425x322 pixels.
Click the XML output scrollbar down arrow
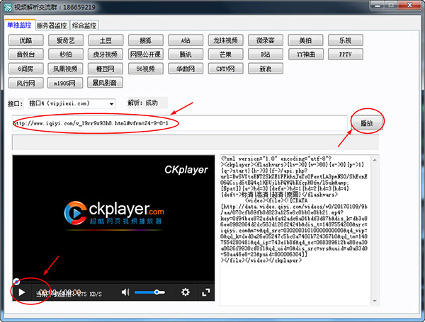(x=375, y=301)
